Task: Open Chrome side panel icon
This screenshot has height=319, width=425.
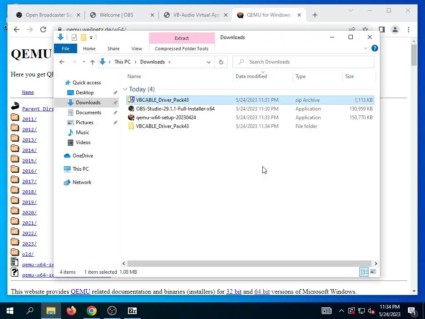Action: [x=382, y=29]
